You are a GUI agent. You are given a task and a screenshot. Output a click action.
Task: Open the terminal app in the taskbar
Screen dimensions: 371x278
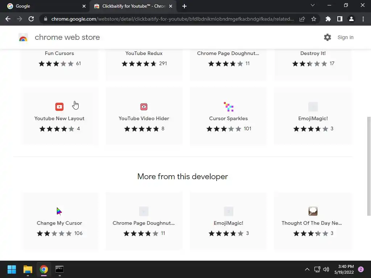(59, 269)
